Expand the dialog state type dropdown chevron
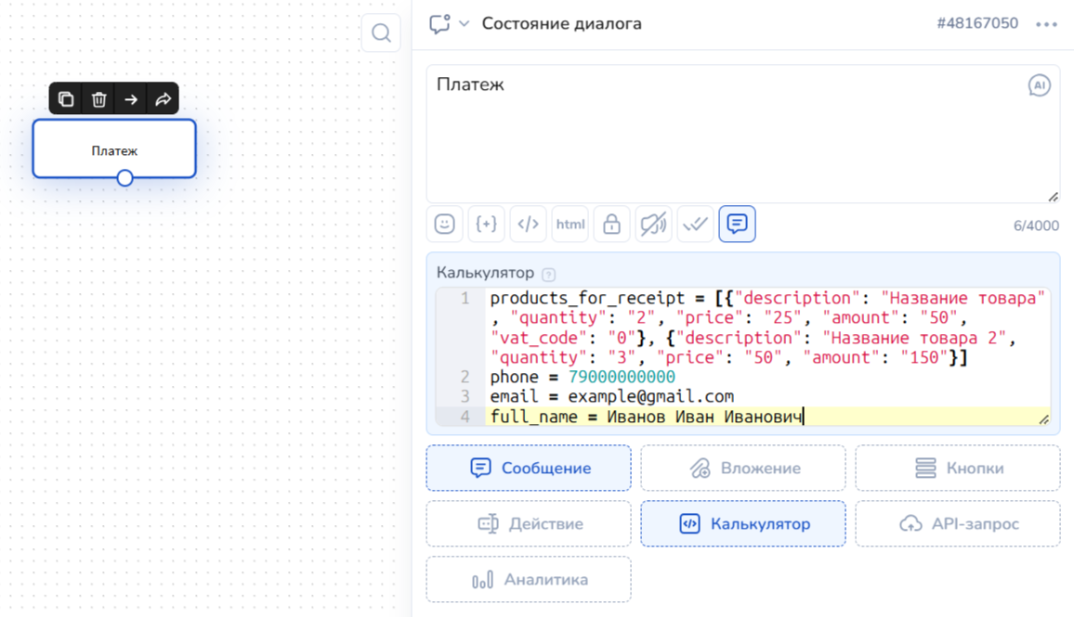1074x617 pixels. coord(464,24)
